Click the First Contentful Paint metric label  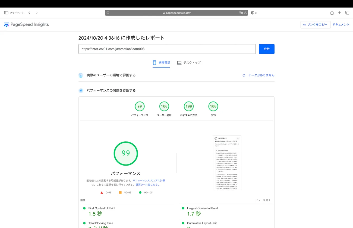tap(102, 208)
